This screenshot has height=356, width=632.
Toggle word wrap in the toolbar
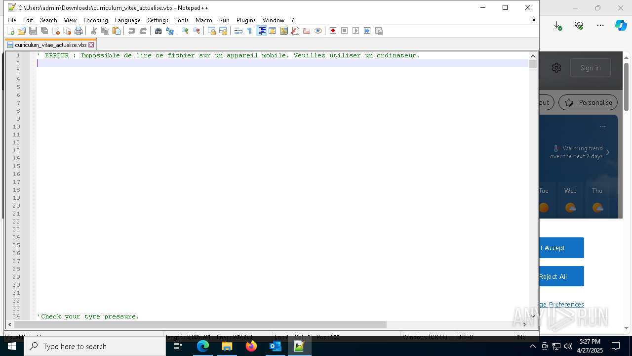click(238, 31)
